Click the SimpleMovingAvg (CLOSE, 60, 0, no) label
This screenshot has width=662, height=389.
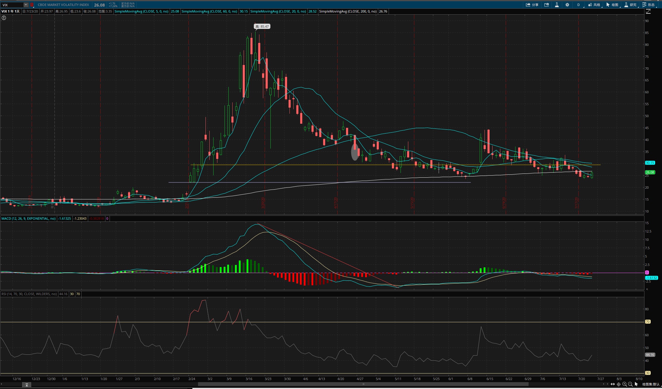point(209,11)
